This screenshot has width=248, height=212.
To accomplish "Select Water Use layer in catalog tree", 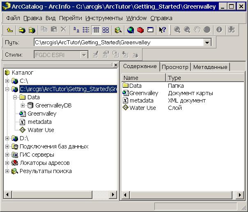I will (x=41, y=130).
